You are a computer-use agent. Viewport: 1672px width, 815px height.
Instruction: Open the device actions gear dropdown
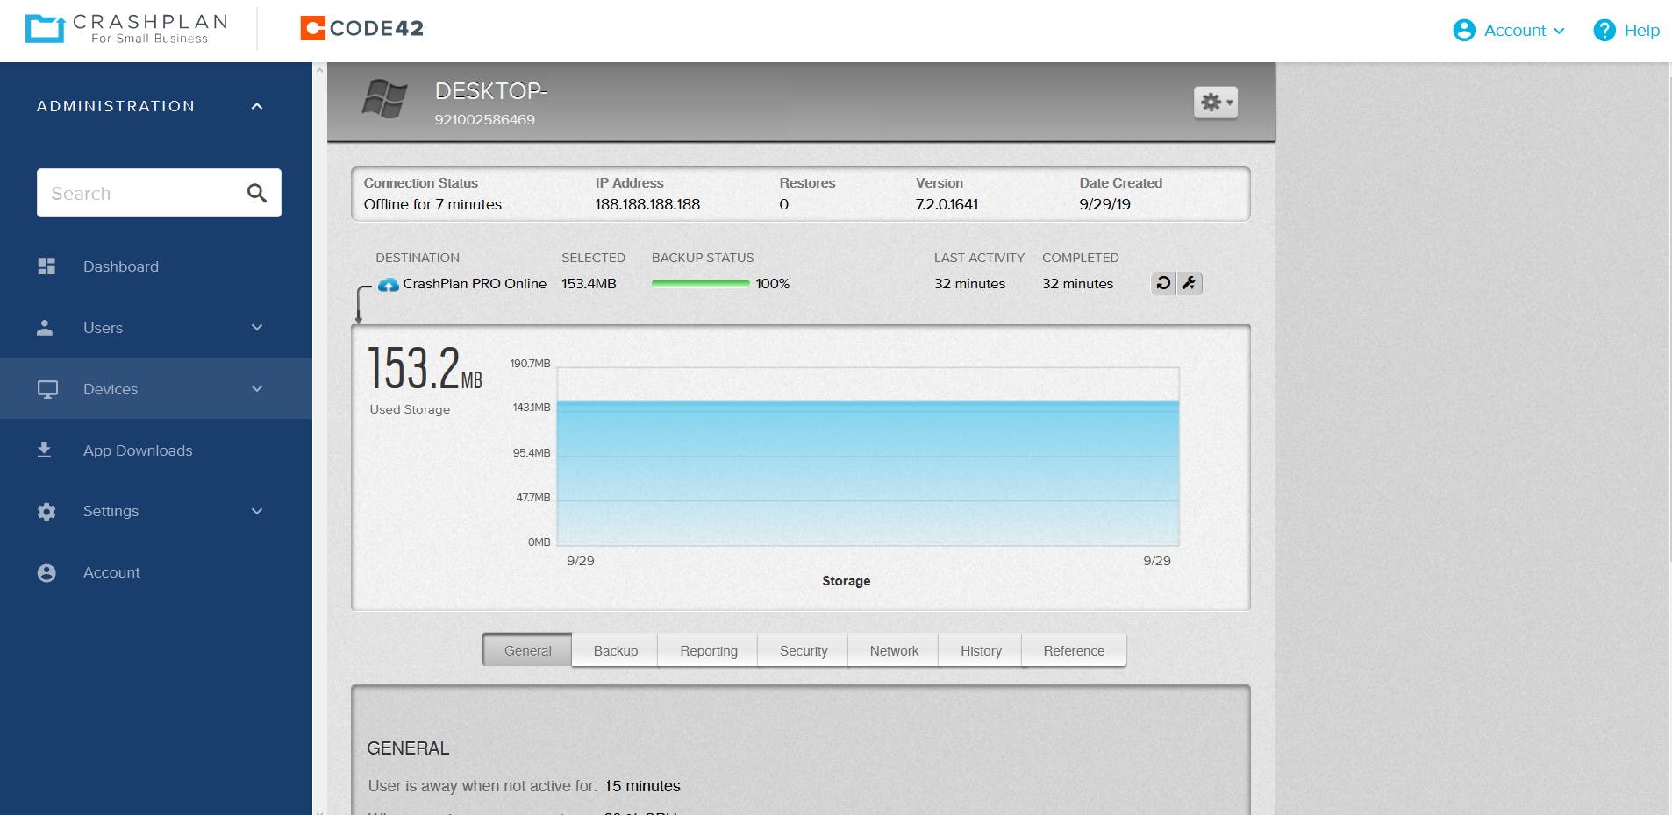pos(1217,101)
